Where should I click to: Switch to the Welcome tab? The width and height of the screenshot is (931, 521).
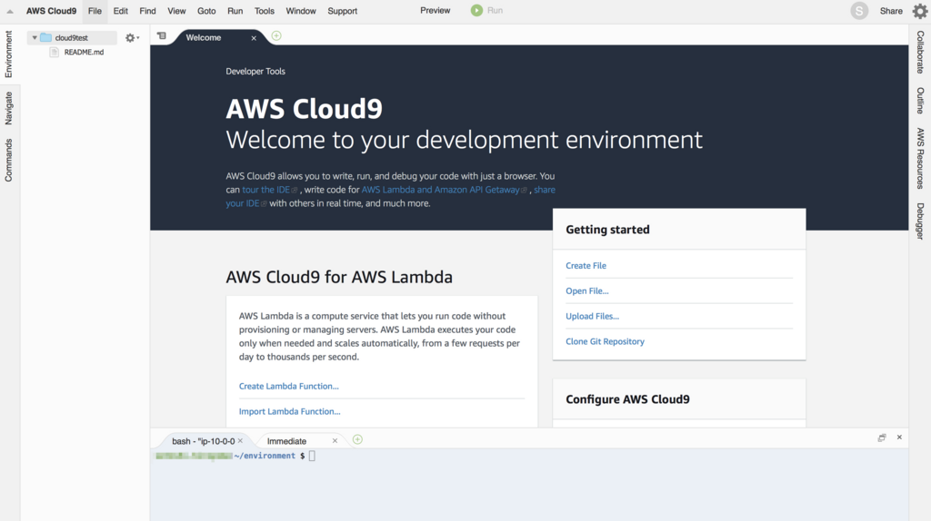(203, 38)
